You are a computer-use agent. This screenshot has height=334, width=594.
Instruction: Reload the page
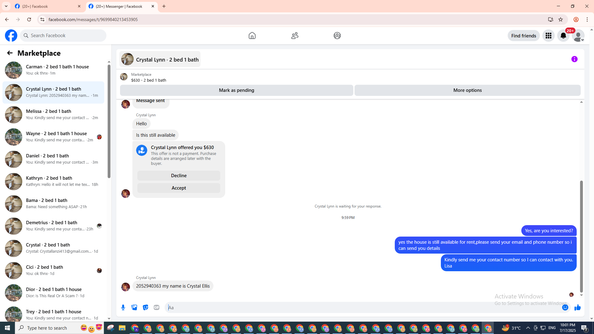tap(29, 19)
